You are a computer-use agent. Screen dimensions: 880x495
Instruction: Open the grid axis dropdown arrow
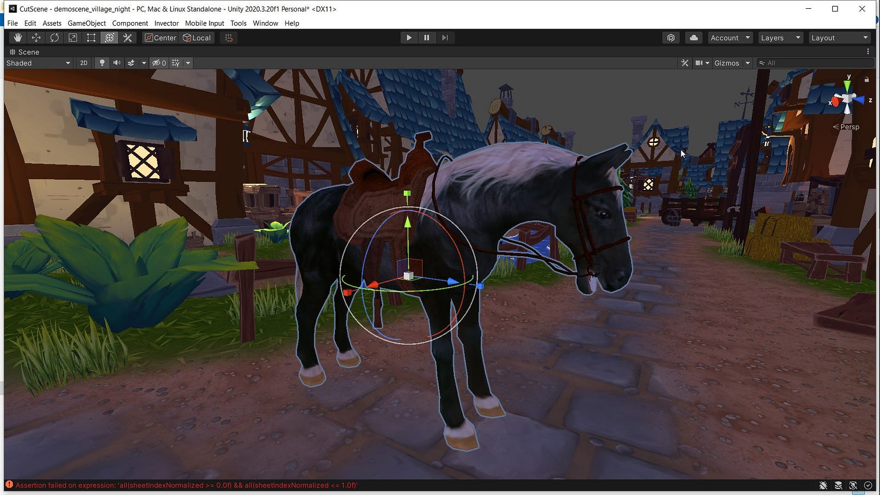point(188,63)
